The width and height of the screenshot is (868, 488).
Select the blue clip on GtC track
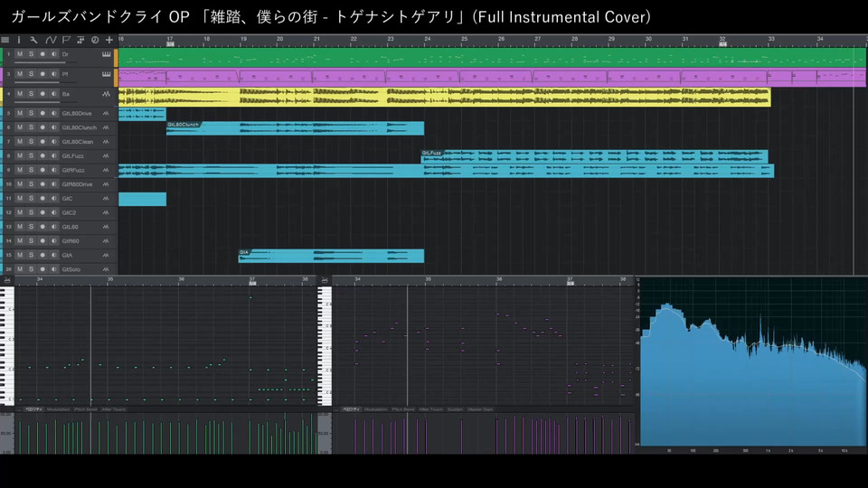pos(142,199)
